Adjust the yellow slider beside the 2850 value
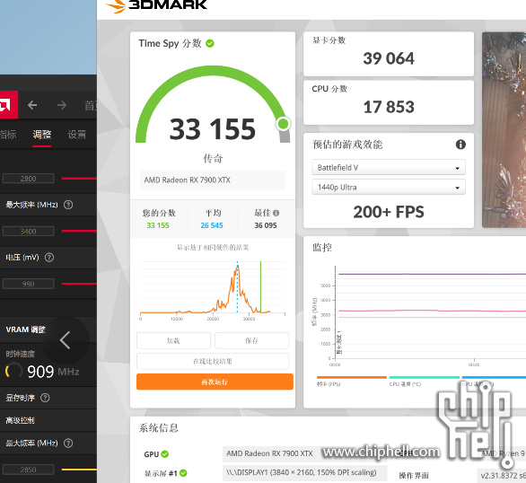Screen dimensions: 526x483 click(79, 470)
